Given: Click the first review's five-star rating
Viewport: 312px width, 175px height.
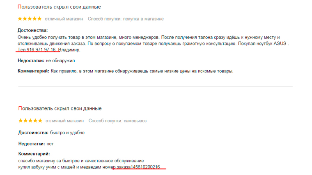Looking at the screenshot, I should (30, 19).
